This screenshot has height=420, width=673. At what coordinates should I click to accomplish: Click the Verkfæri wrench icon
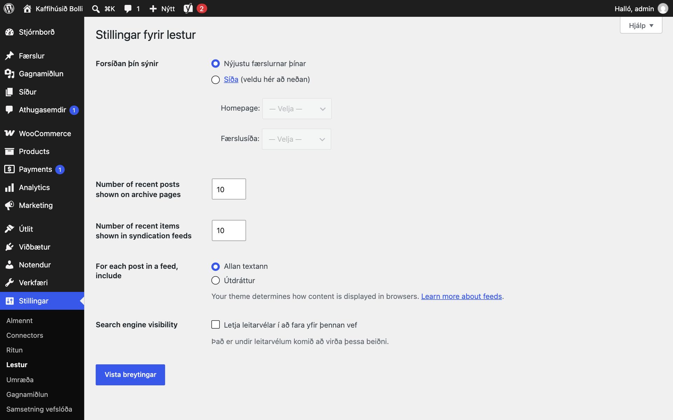point(9,282)
